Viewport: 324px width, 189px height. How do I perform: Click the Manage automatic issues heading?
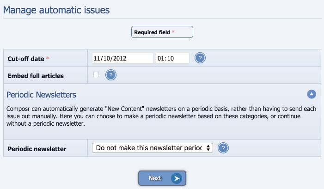[56, 10]
